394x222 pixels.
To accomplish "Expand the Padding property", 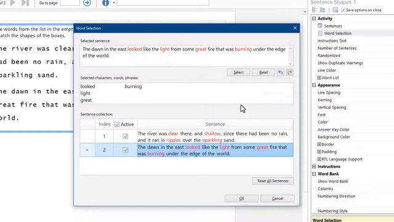I will [319, 152].
